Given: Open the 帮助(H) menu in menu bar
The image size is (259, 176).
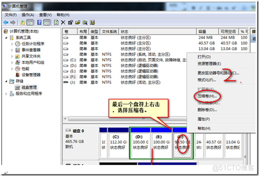Looking at the screenshot, I should (63, 15).
